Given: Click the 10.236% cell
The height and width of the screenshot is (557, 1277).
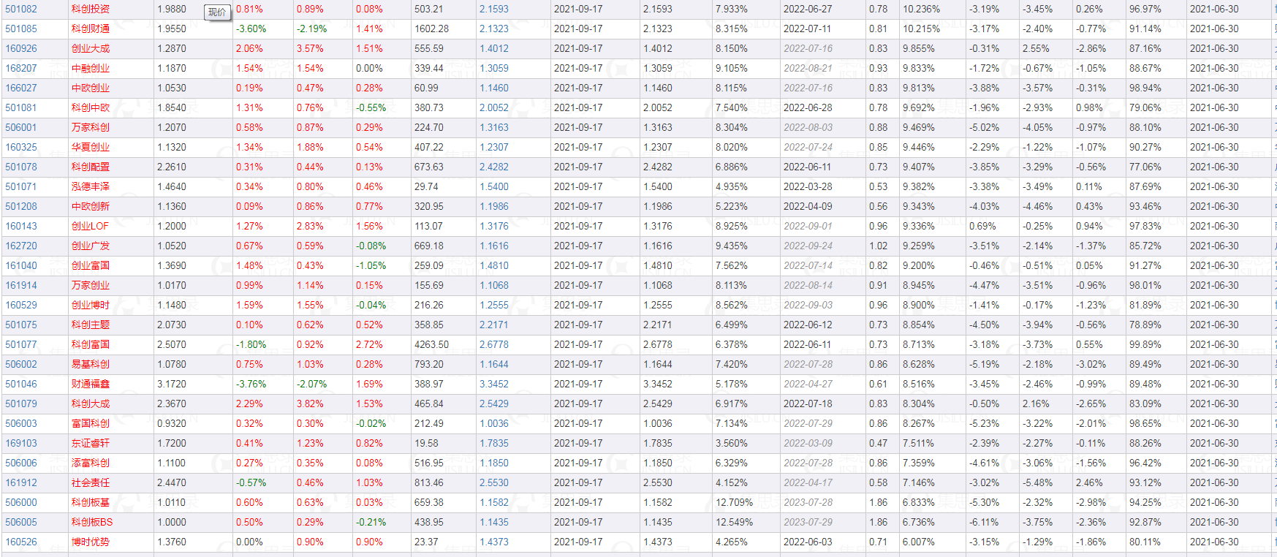Looking at the screenshot, I should [x=921, y=9].
